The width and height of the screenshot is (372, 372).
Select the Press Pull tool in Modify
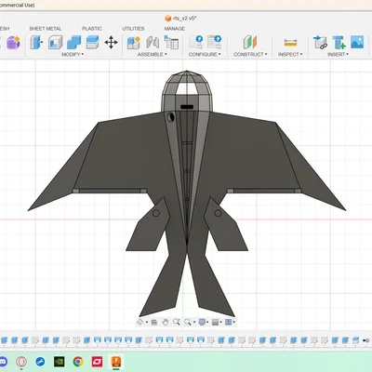(x=36, y=42)
